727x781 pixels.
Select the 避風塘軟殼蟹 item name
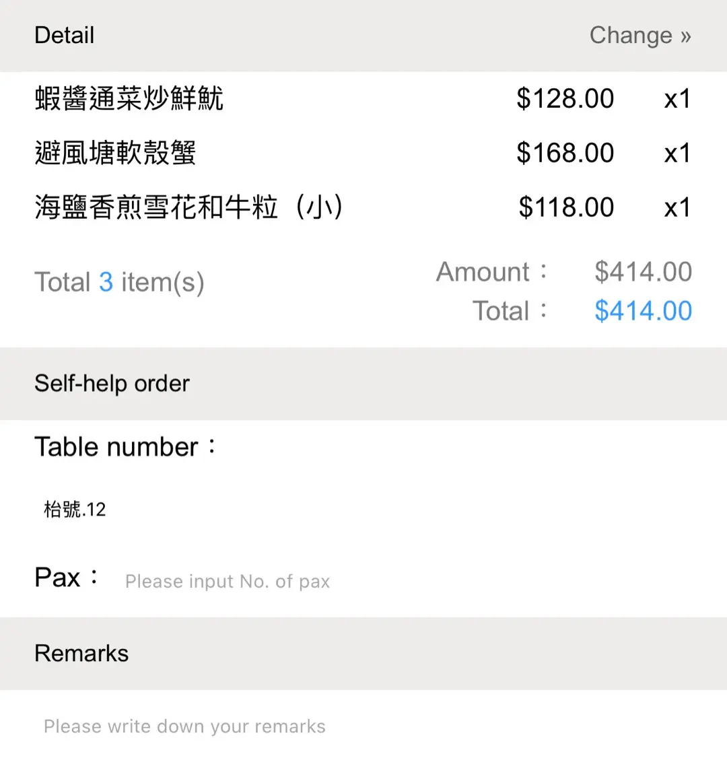point(115,154)
